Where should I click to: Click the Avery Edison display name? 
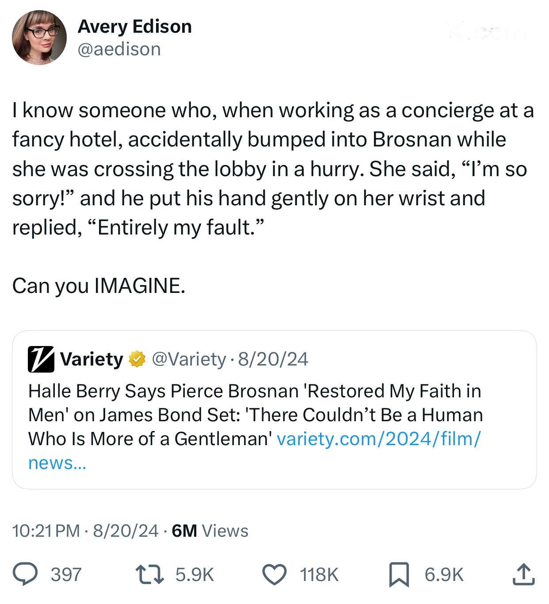click(x=135, y=27)
